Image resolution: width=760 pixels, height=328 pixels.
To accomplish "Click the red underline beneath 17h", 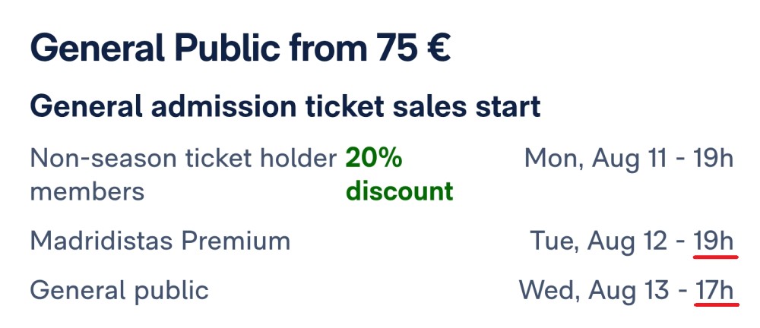I will (717, 304).
